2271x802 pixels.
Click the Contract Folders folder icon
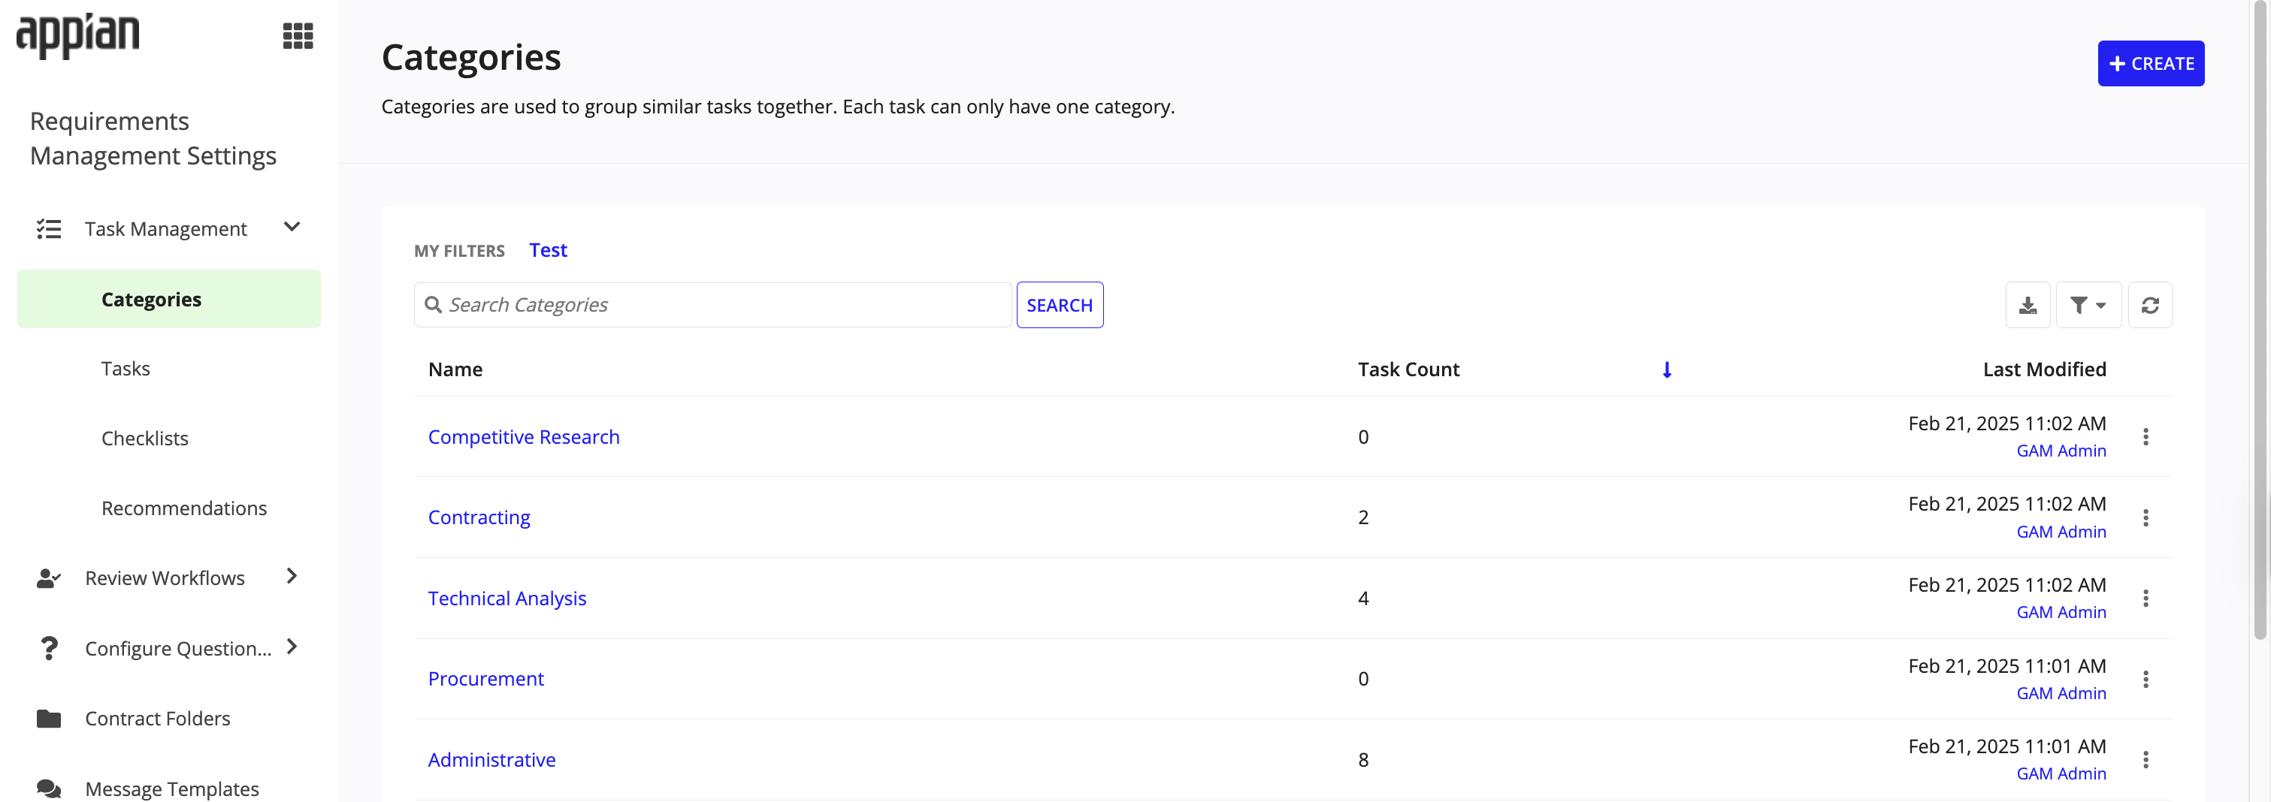pos(49,719)
